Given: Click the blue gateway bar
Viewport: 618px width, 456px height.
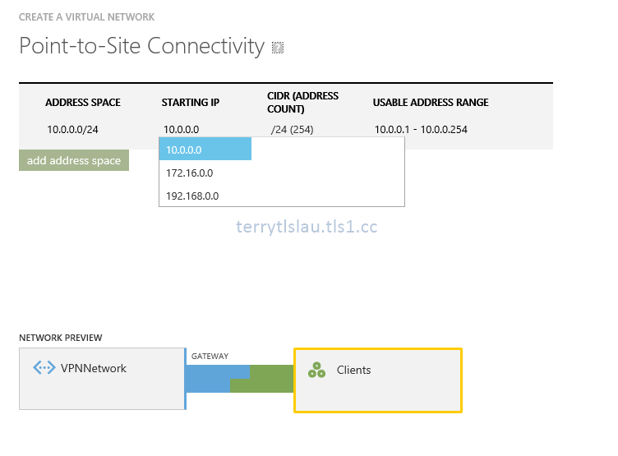Looking at the screenshot, I should coord(207,379).
